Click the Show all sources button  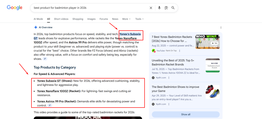[186, 114]
